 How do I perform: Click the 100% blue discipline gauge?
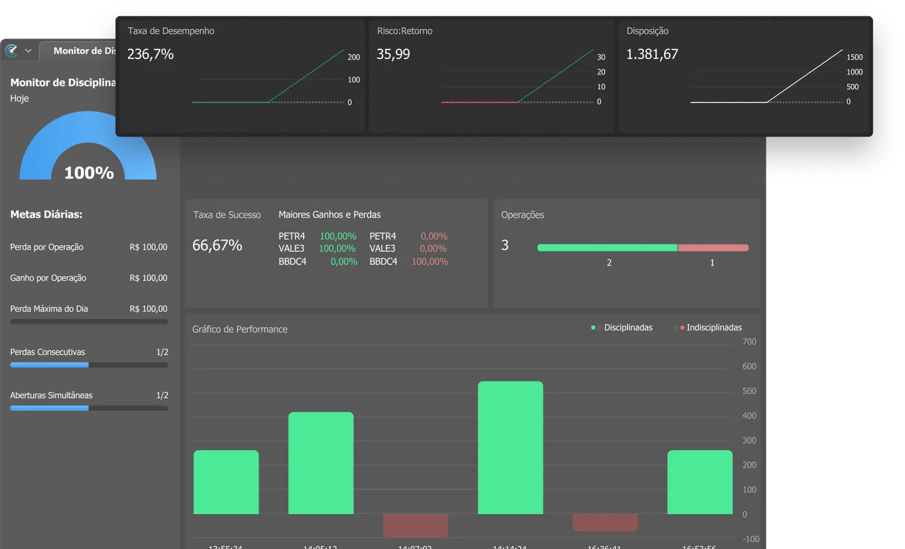(x=88, y=148)
